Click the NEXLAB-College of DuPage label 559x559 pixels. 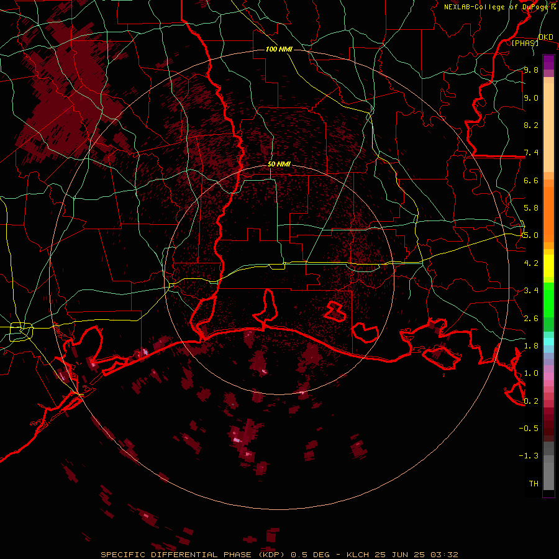497,7
